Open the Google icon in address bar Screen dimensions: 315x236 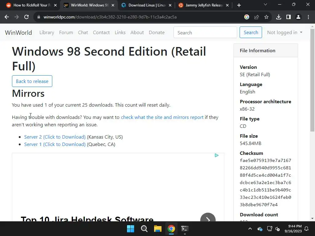247,17
